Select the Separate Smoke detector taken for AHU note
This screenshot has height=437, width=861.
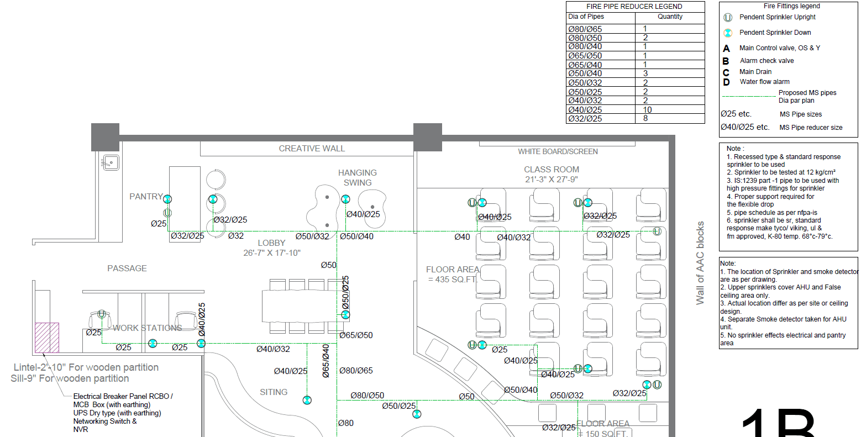tap(783, 323)
